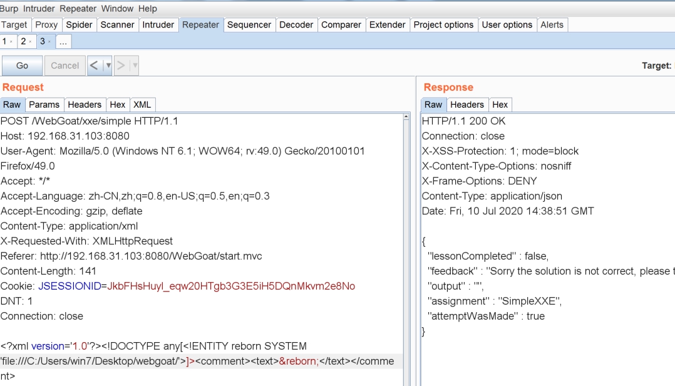Image resolution: width=675 pixels, height=386 pixels.
Task: Switch to the Decoder tab
Action: [x=296, y=25]
